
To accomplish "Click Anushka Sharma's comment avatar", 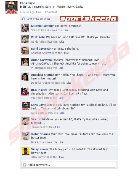I will (25, 77).
